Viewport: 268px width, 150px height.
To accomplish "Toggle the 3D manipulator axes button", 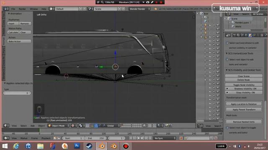I will coord(92,126).
